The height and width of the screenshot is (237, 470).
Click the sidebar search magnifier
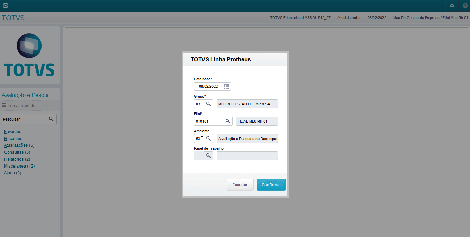51,119
